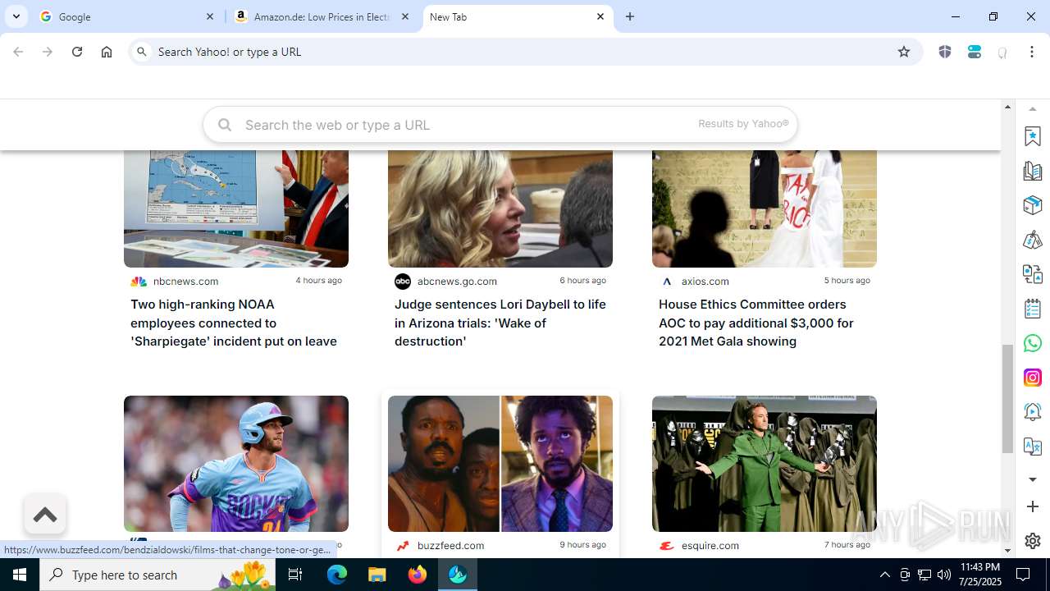Open Instagram from the sidebar
This screenshot has height=591, width=1050.
(x=1033, y=378)
